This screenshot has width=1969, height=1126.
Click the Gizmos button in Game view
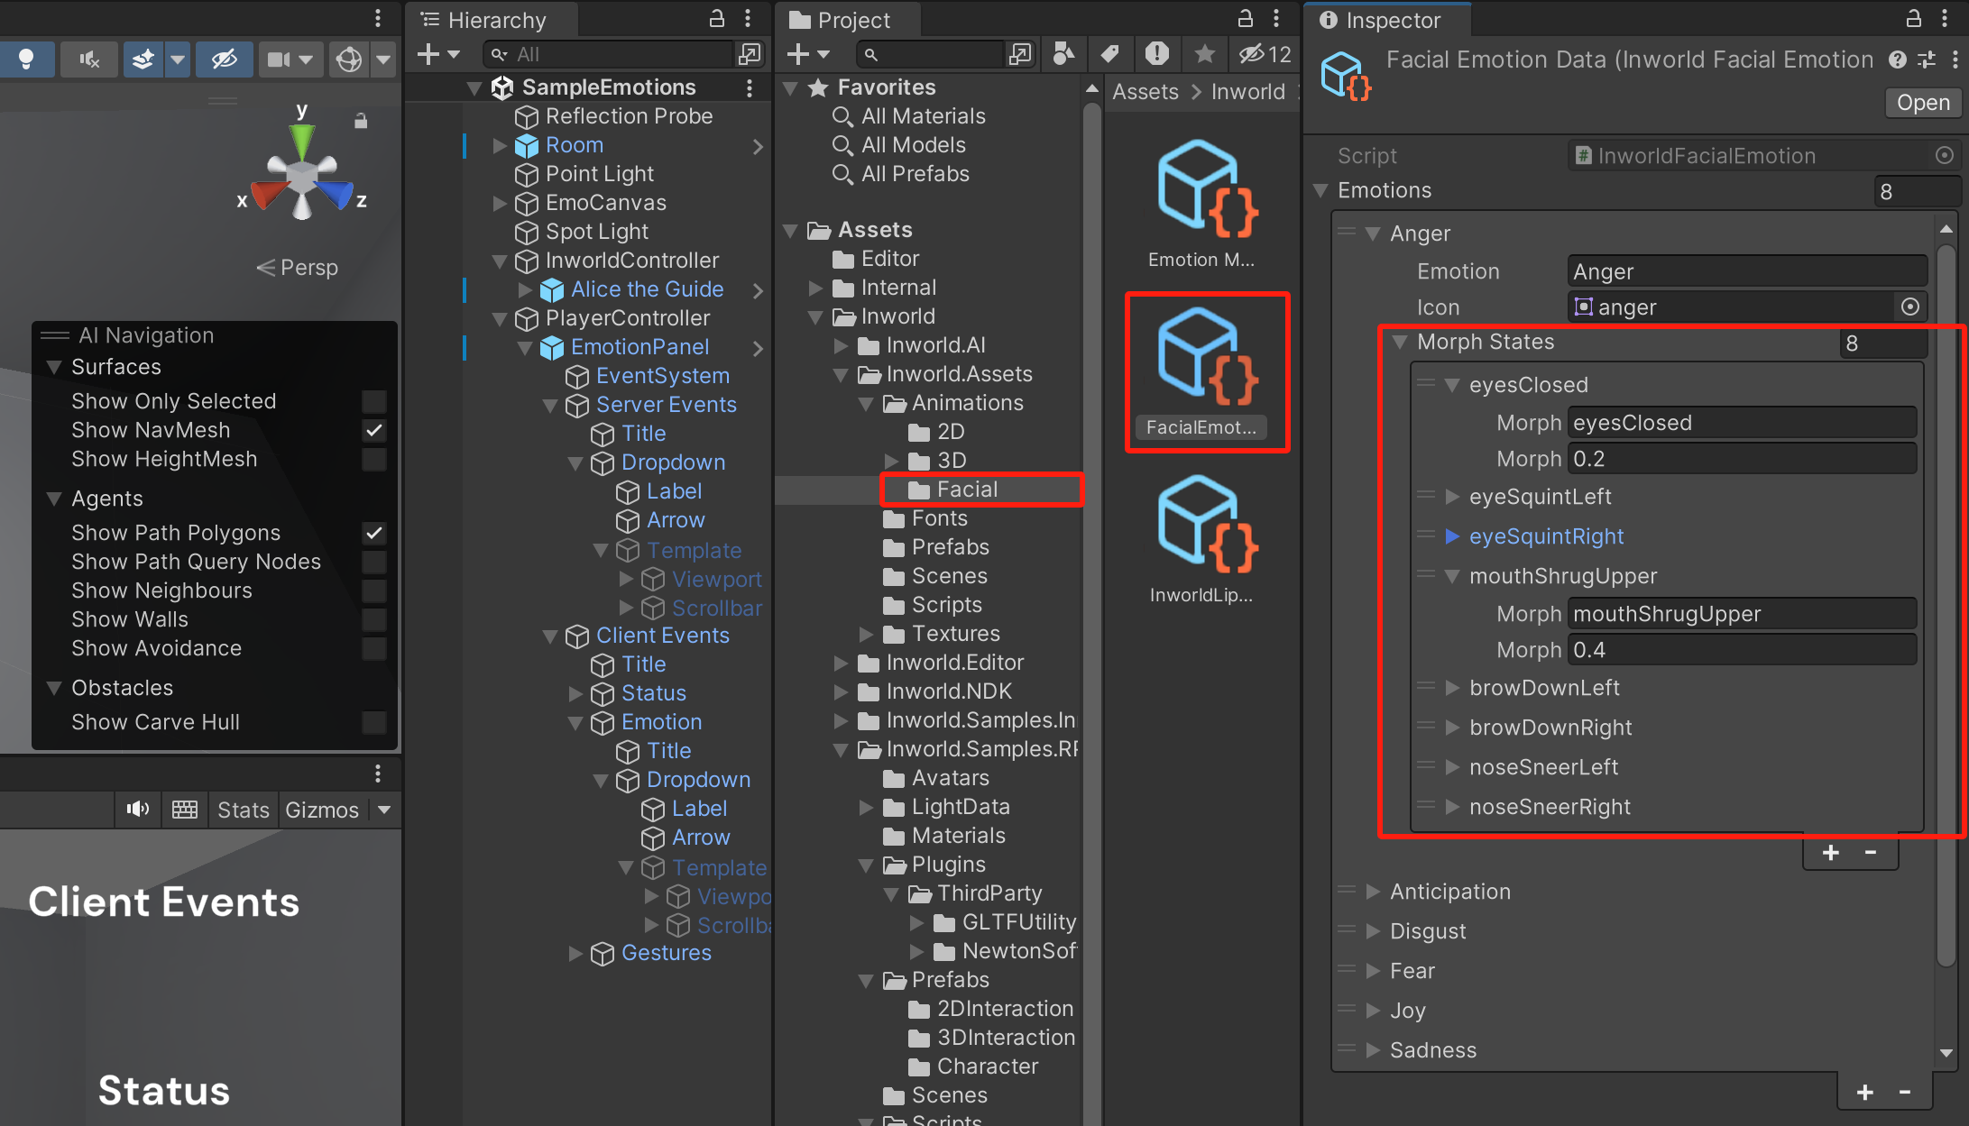click(322, 810)
